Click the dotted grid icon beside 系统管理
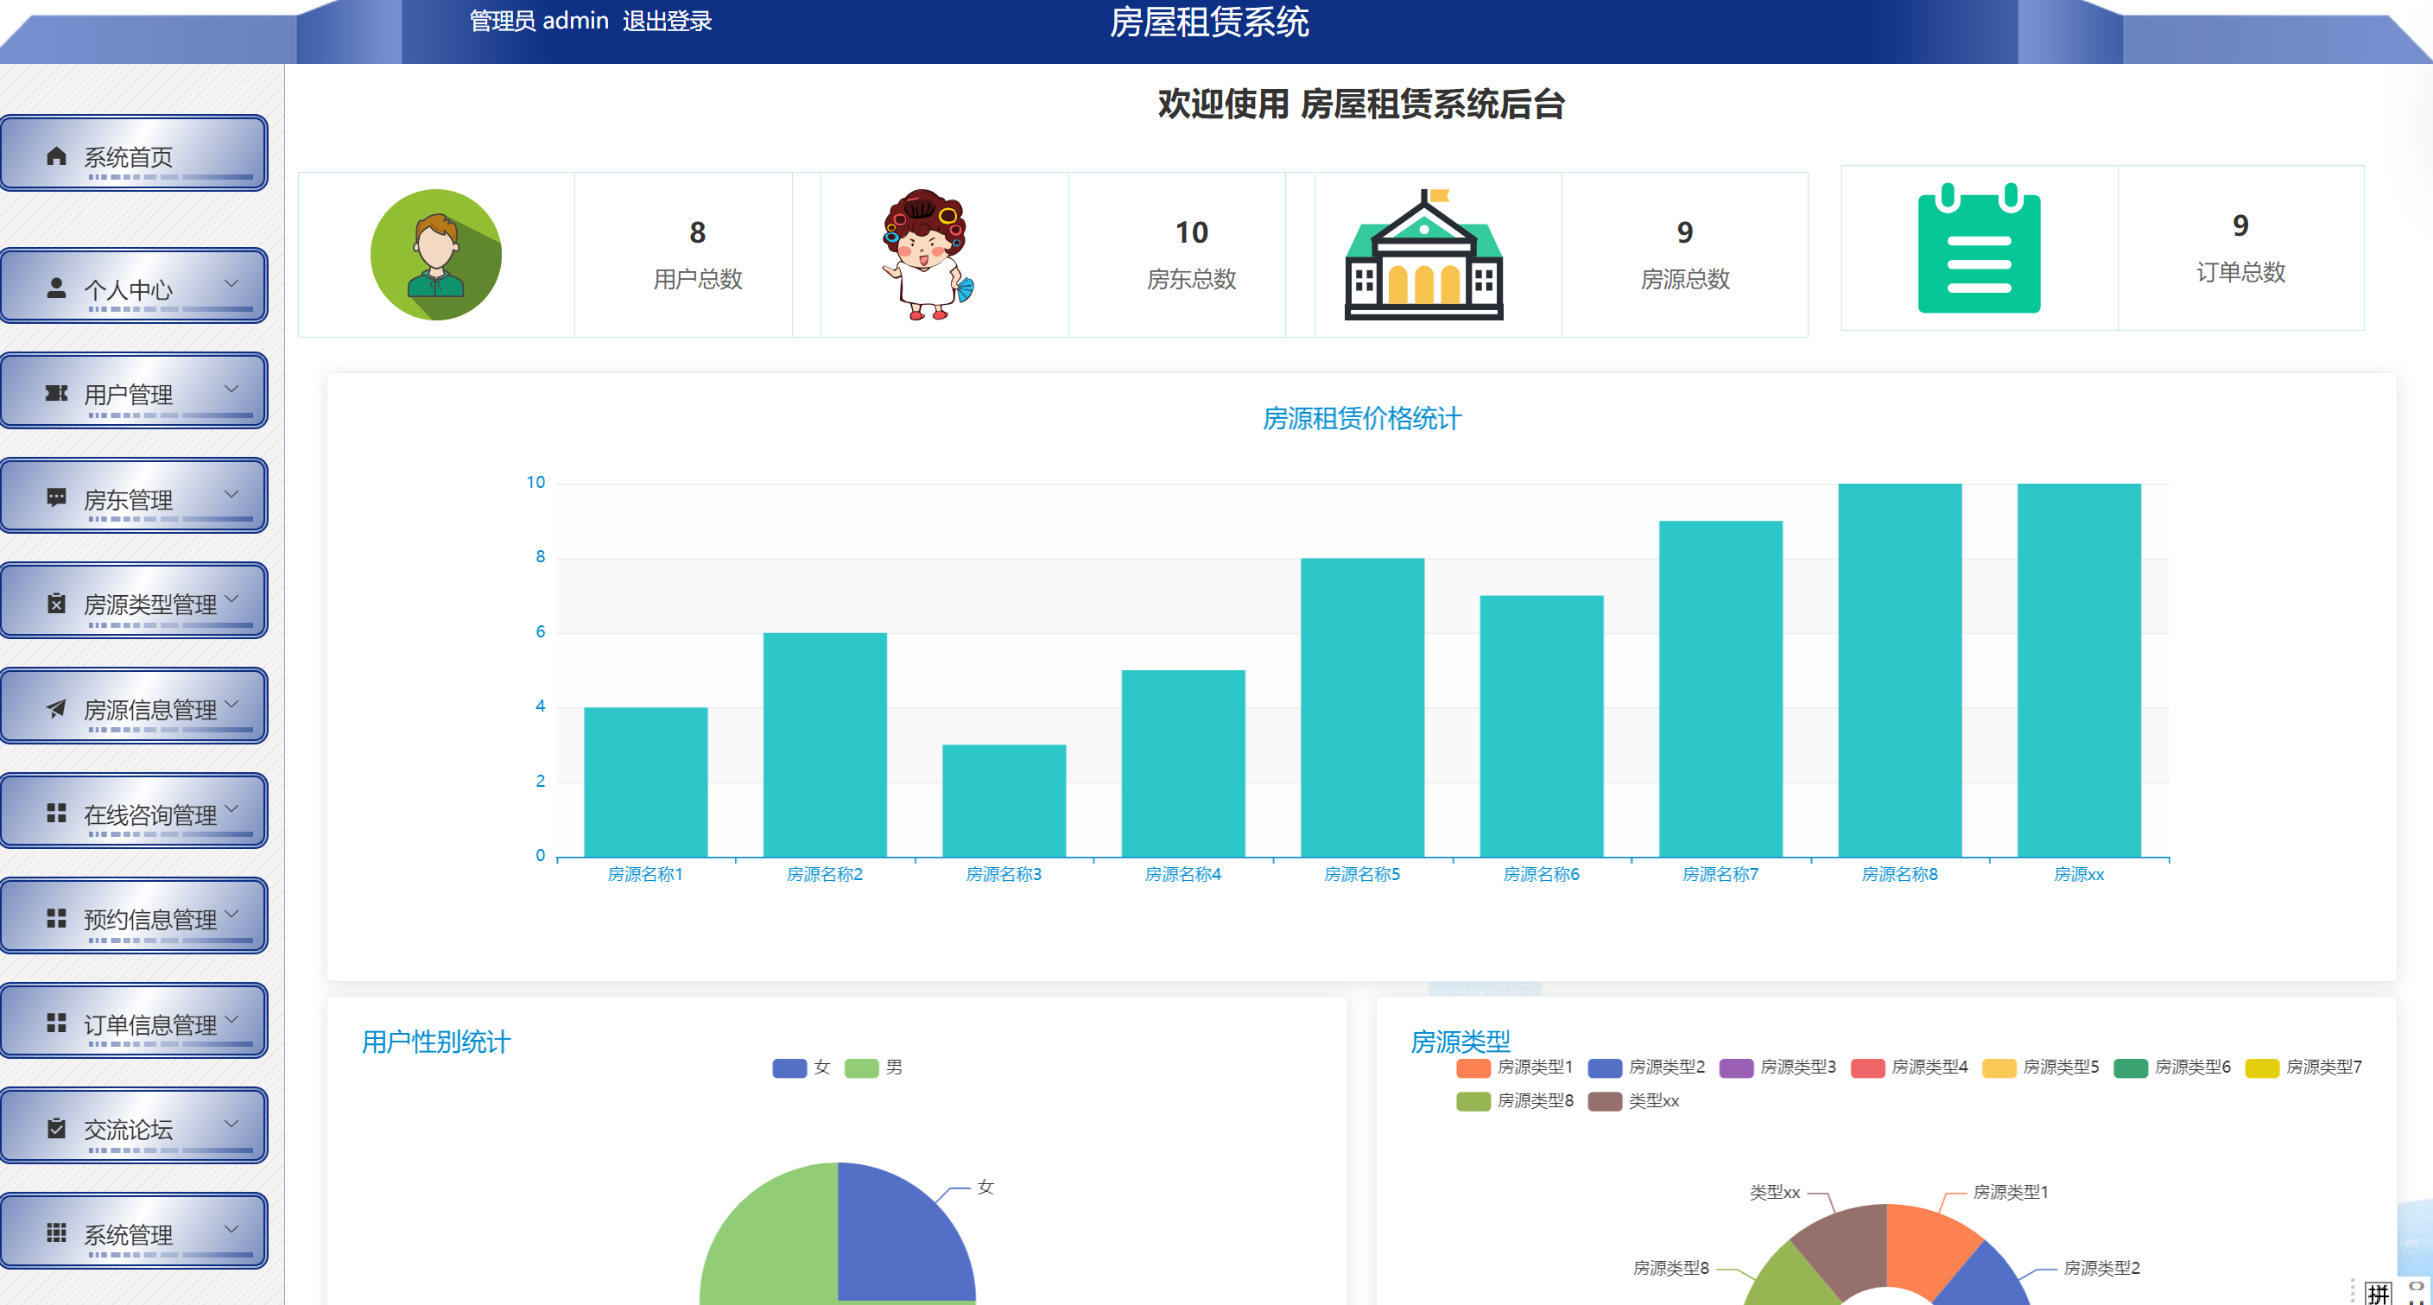 click(57, 1233)
